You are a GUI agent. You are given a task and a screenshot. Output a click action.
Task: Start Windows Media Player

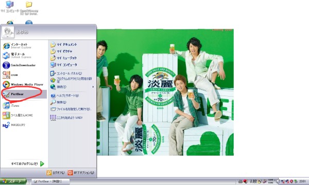[x=24, y=84]
